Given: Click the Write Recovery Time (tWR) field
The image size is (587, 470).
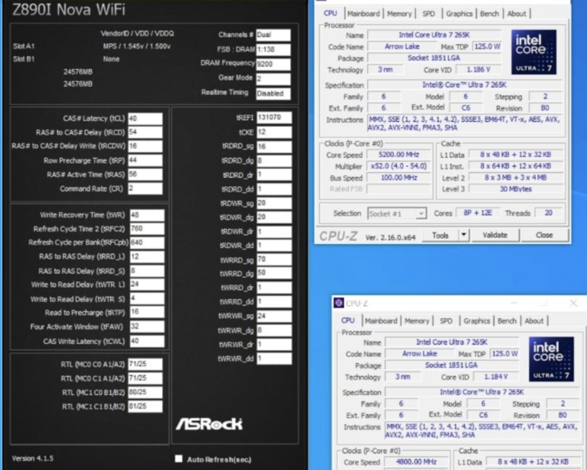Looking at the screenshot, I should [147, 215].
